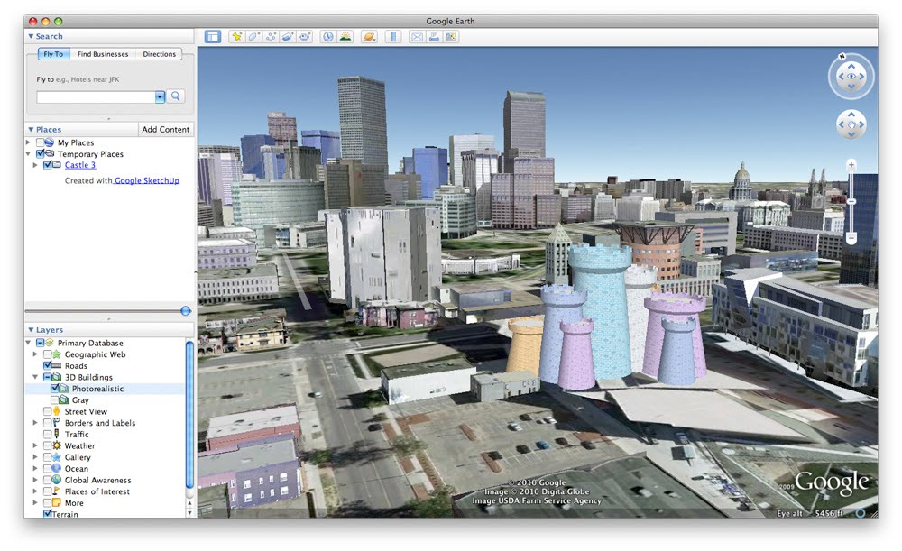902x551 pixels.
Task: Toggle the Terrain layer checkbox
Action: coord(47,514)
